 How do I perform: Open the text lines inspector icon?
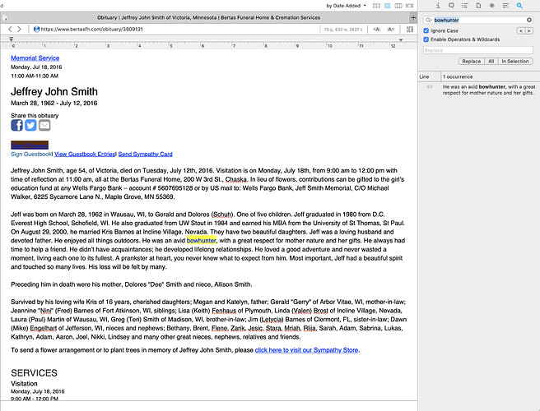click(x=505, y=6)
